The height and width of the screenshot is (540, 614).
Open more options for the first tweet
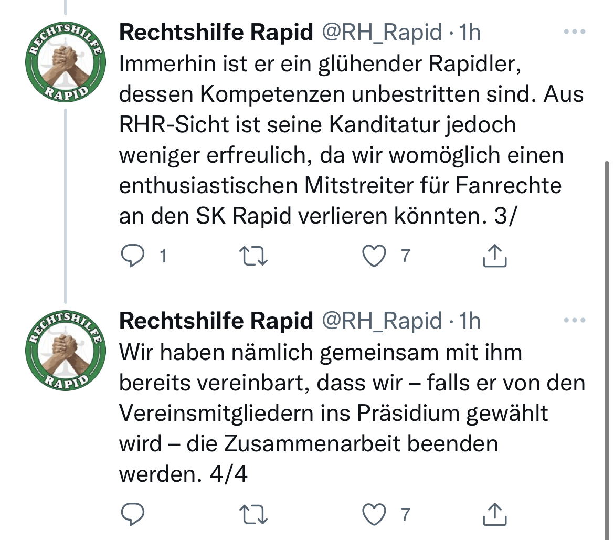pos(575,31)
